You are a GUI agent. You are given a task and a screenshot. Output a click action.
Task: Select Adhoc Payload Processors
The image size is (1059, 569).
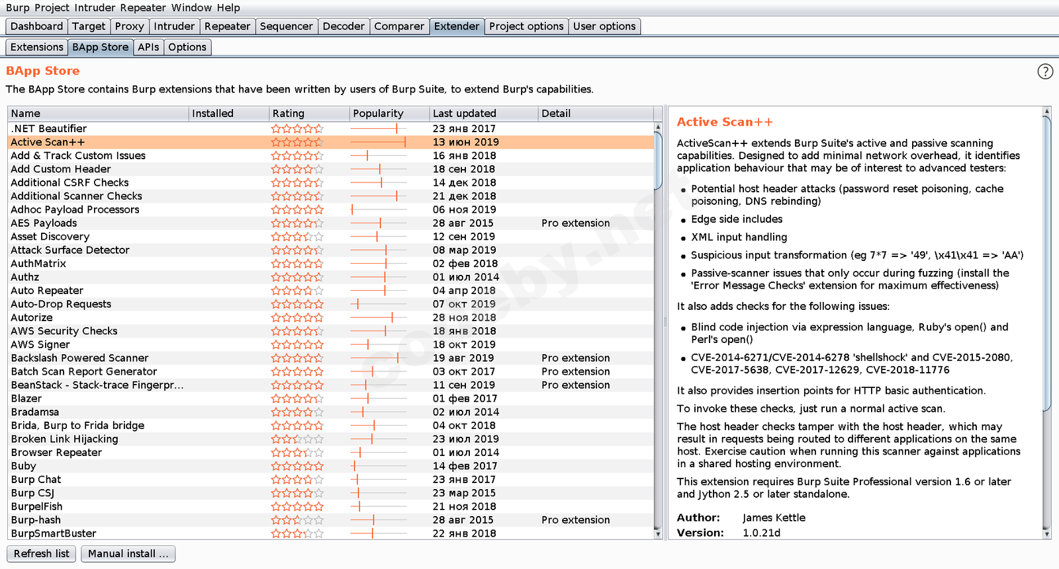pos(331,209)
